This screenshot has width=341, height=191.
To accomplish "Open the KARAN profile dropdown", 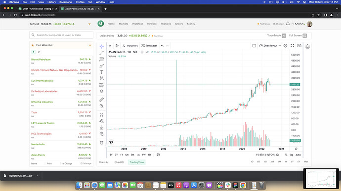I will [x=302, y=24].
